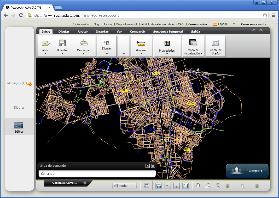Click the large Compartir share button

247,171
